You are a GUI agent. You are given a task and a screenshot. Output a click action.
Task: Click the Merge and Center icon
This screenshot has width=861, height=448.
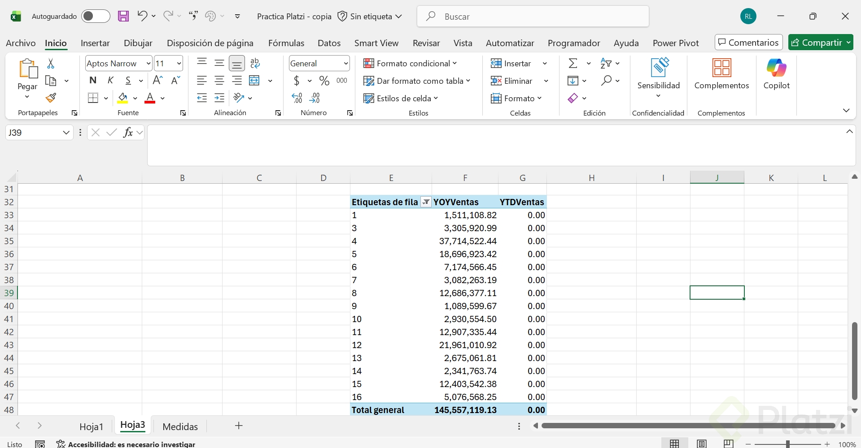[x=254, y=81]
